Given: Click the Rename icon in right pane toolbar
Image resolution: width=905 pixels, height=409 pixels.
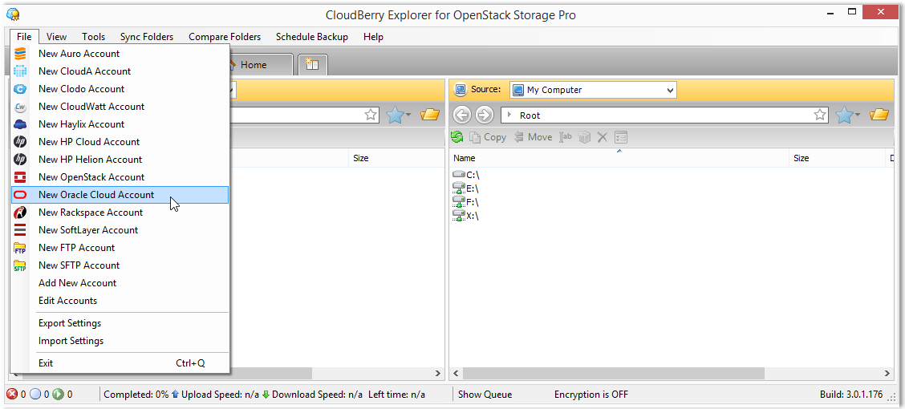Looking at the screenshot, I should (565, 136).
